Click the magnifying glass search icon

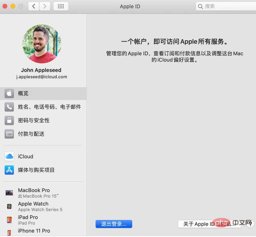[200, 6]
